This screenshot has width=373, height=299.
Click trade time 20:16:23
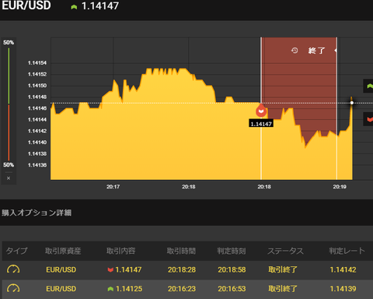pyautogui.click(x=182, y=289)
